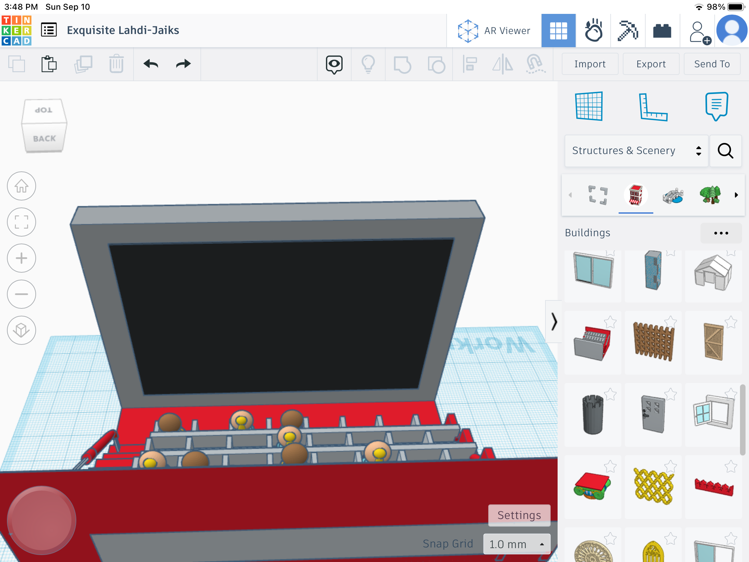Click the Import button
Screen dimensions: 749x562
590,64
